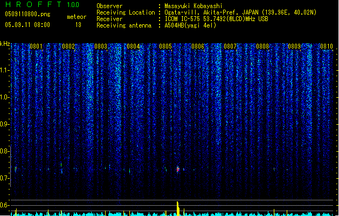Image resolution: width=339 pixels, height=216 pixels.
Task: Click location text Ogata-vill. Akita-Pref. JAPAN
Action: click(x=211, y=12)
